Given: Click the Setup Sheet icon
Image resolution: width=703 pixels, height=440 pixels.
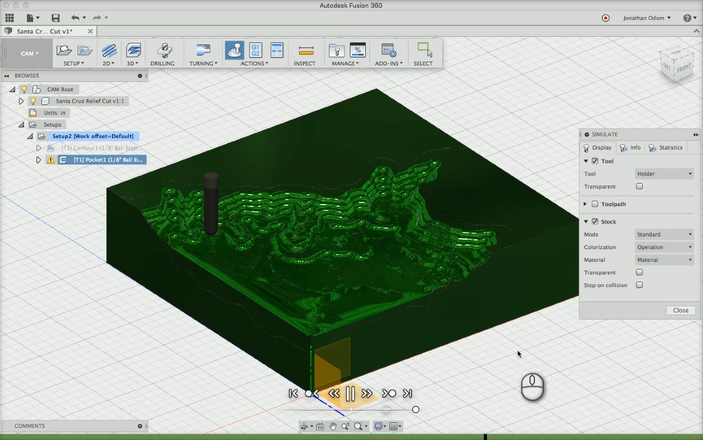Looking at the screenshot, I should coord(277,51).
